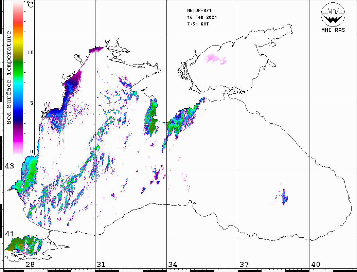Screen dimensions: 357x272
Task: Click the "16 Feb 2021" date text
Action: 202,17
